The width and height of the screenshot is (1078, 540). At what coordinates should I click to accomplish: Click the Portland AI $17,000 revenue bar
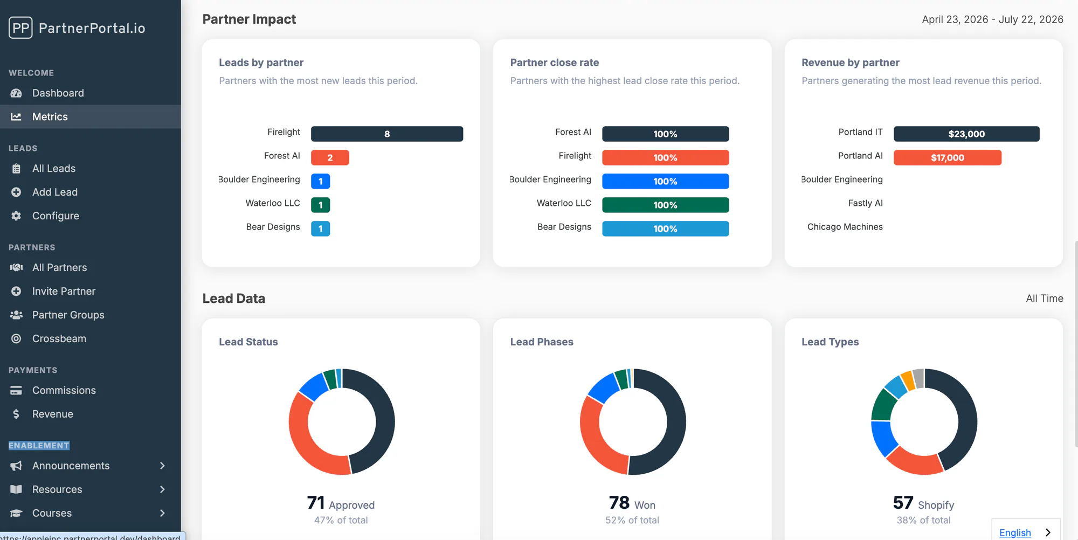(948, 158)
